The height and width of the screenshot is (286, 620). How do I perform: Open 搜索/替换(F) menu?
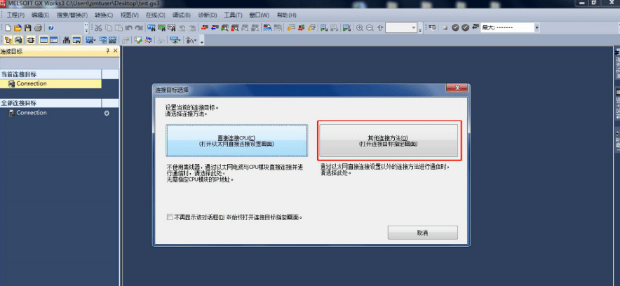click(72, 15)
